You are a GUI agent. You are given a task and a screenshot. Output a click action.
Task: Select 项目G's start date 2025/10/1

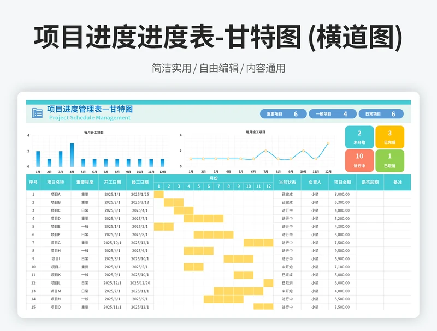[113, 243]
